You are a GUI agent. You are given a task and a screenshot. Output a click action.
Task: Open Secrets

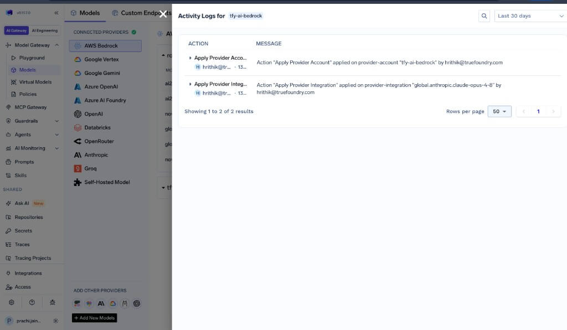click(23, 230)
